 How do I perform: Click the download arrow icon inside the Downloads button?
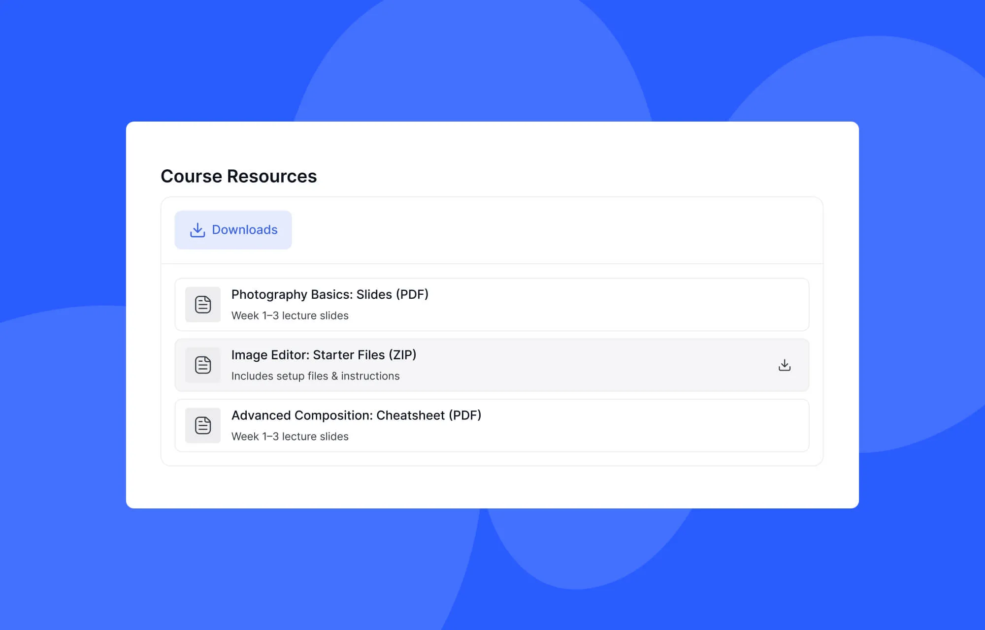[197, 229]
